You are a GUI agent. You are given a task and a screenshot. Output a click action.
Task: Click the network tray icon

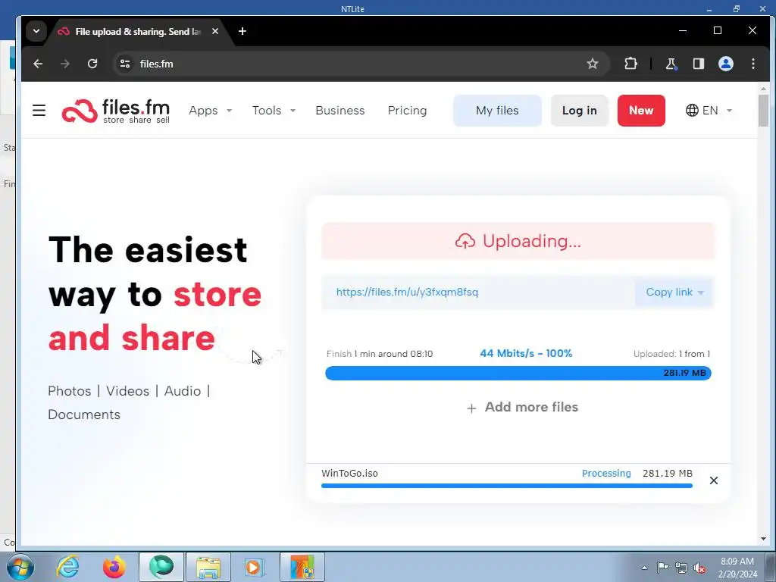681,568
